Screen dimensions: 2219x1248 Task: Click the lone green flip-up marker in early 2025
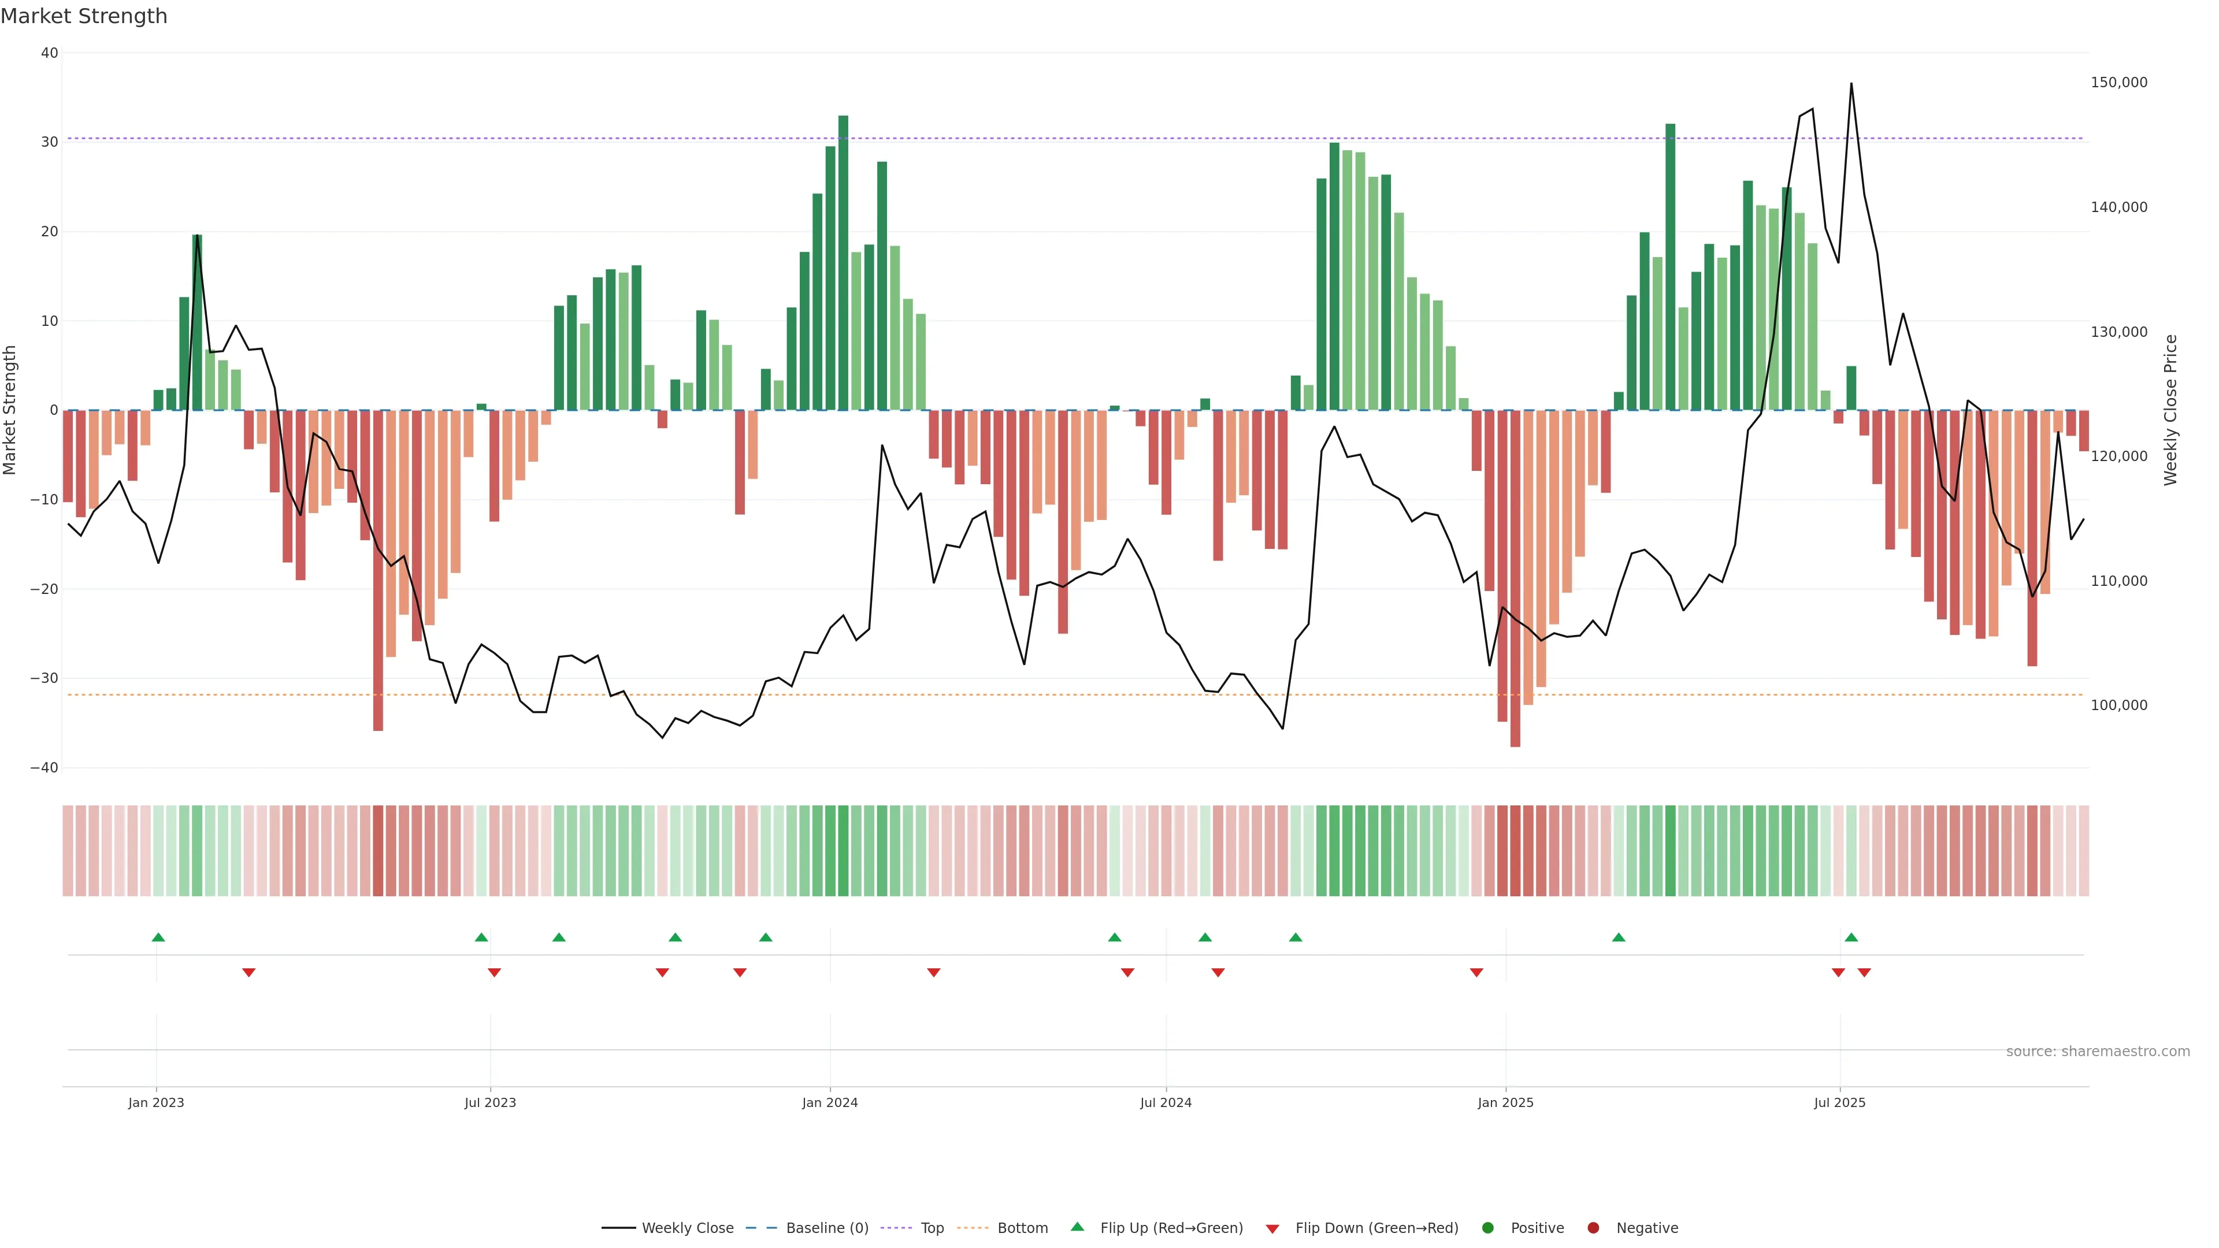pos(1619,937)
